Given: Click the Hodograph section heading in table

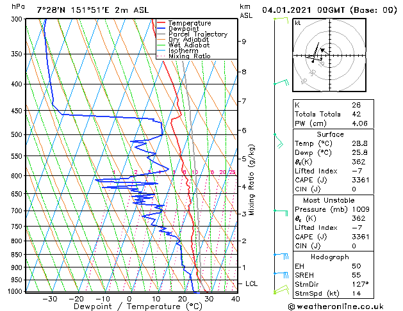Looking at the screenshot, I should [330, 257].
